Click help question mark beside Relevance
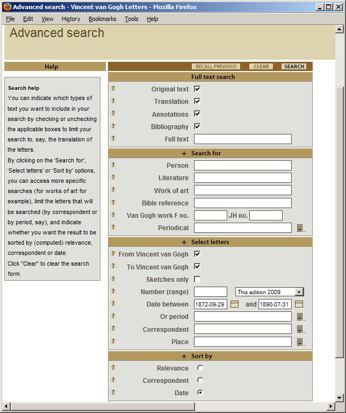The height and width of the screenshot is (413, 346). [113, 367]
